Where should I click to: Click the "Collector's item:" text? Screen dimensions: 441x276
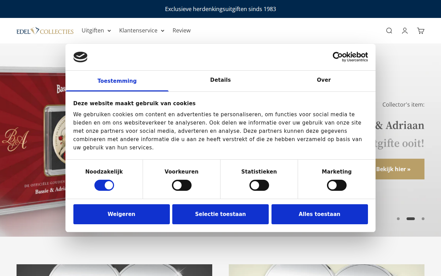click(x=403, y=105)
